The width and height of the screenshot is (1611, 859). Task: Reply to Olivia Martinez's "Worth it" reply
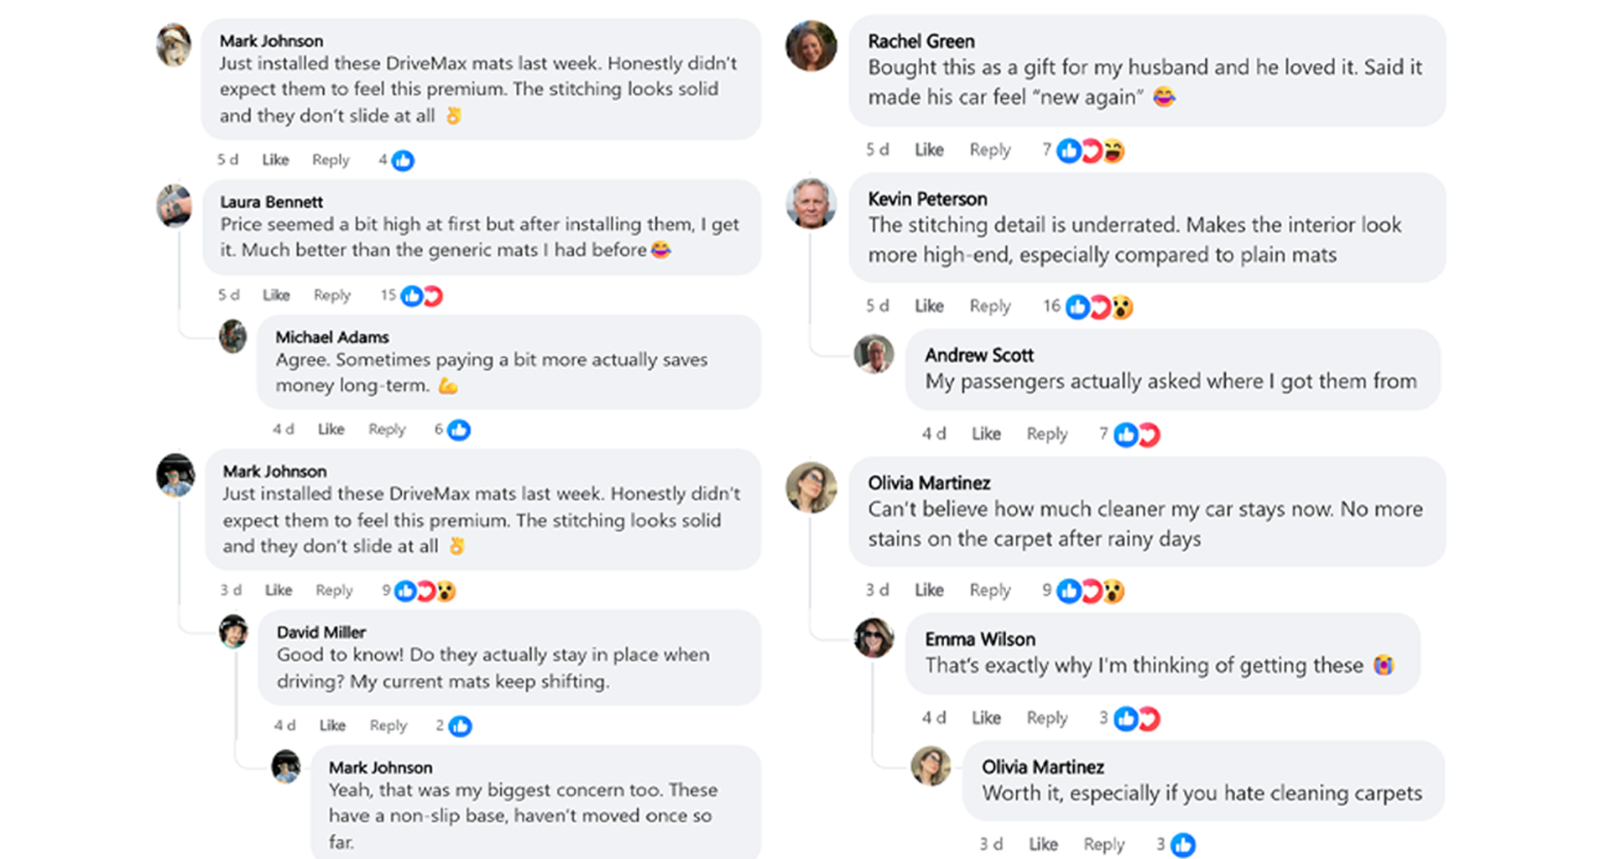click(x=1103, y=845)
